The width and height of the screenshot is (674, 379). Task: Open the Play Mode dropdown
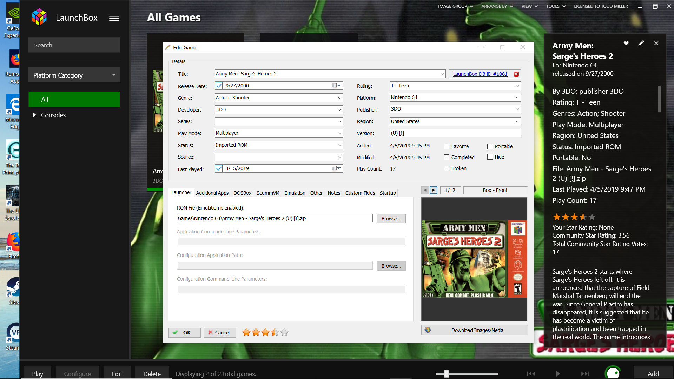pos(339,133)
